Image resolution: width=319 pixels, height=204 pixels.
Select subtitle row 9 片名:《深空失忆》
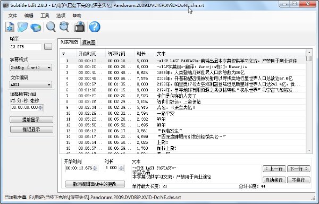183,107
